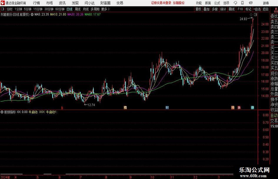278x179 pixels.
Task: Open the 市场 menu
Action: (x=49, y=3)
